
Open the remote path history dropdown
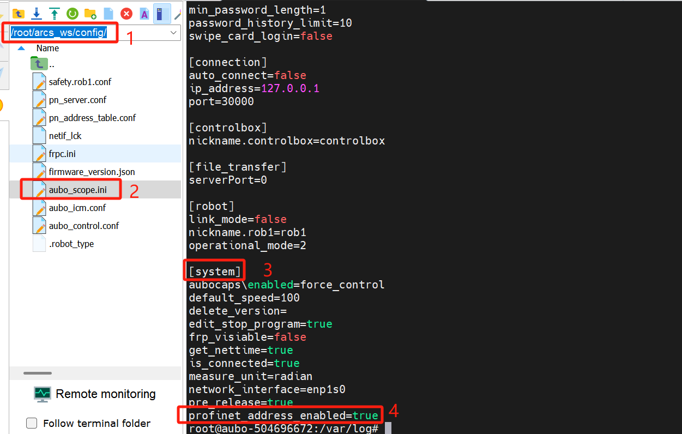click(174, 33)
